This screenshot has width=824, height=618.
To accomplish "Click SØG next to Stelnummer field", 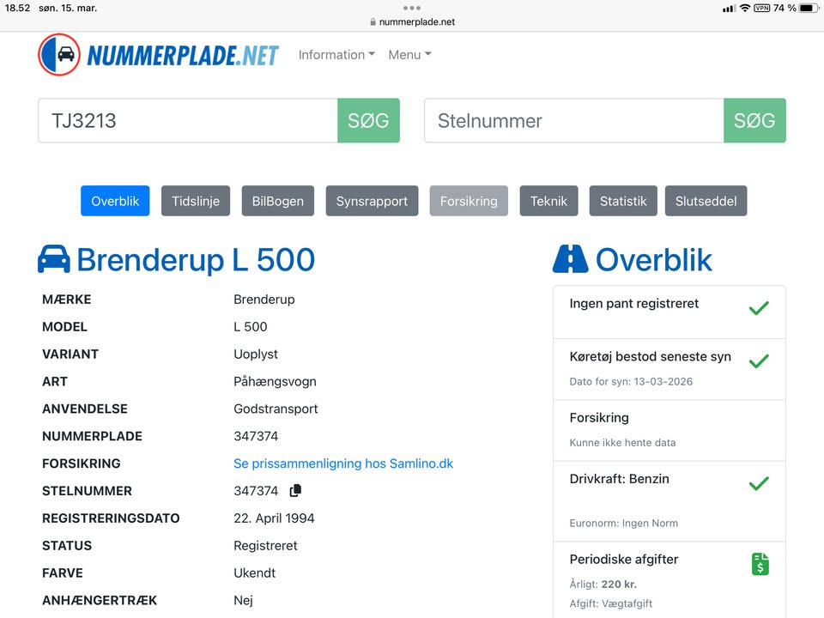I will (754, 120).
